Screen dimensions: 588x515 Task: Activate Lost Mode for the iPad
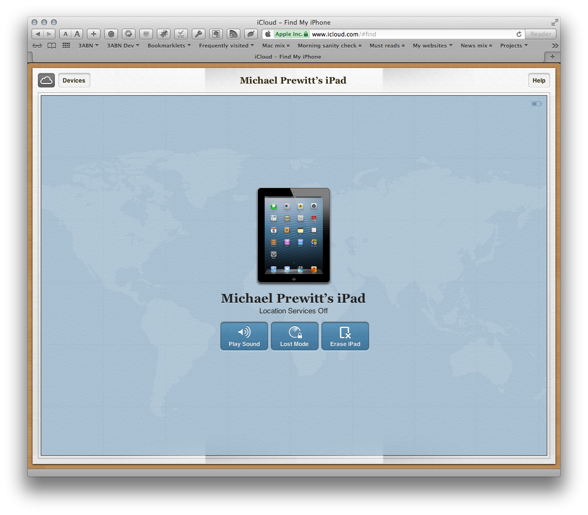294,336
